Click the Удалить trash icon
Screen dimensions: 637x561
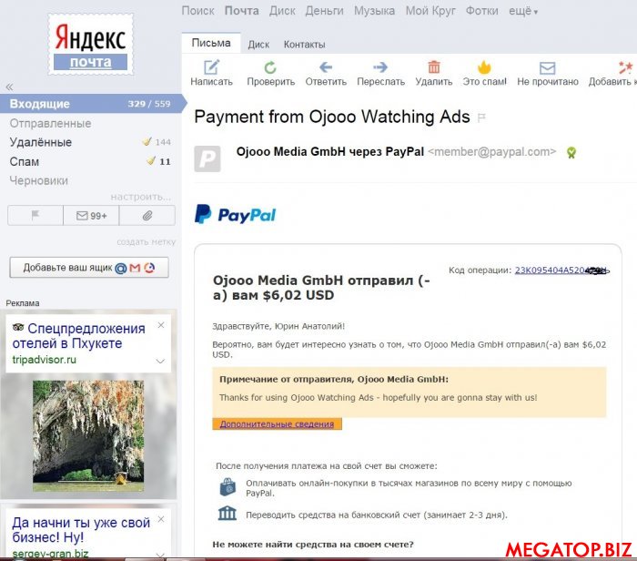(x=434, y=66)
